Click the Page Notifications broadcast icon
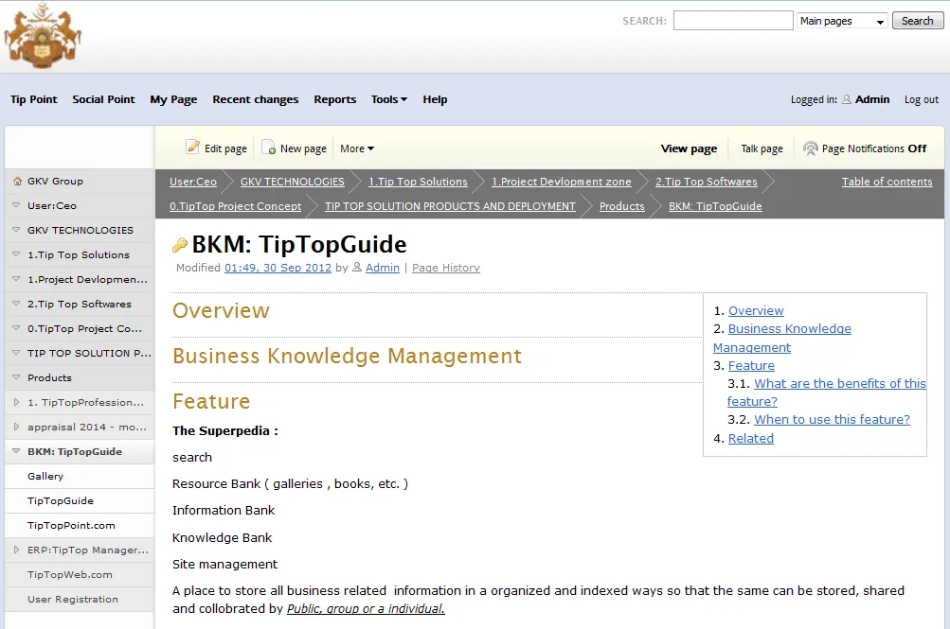950x629 pixels. tap(811, 149)
